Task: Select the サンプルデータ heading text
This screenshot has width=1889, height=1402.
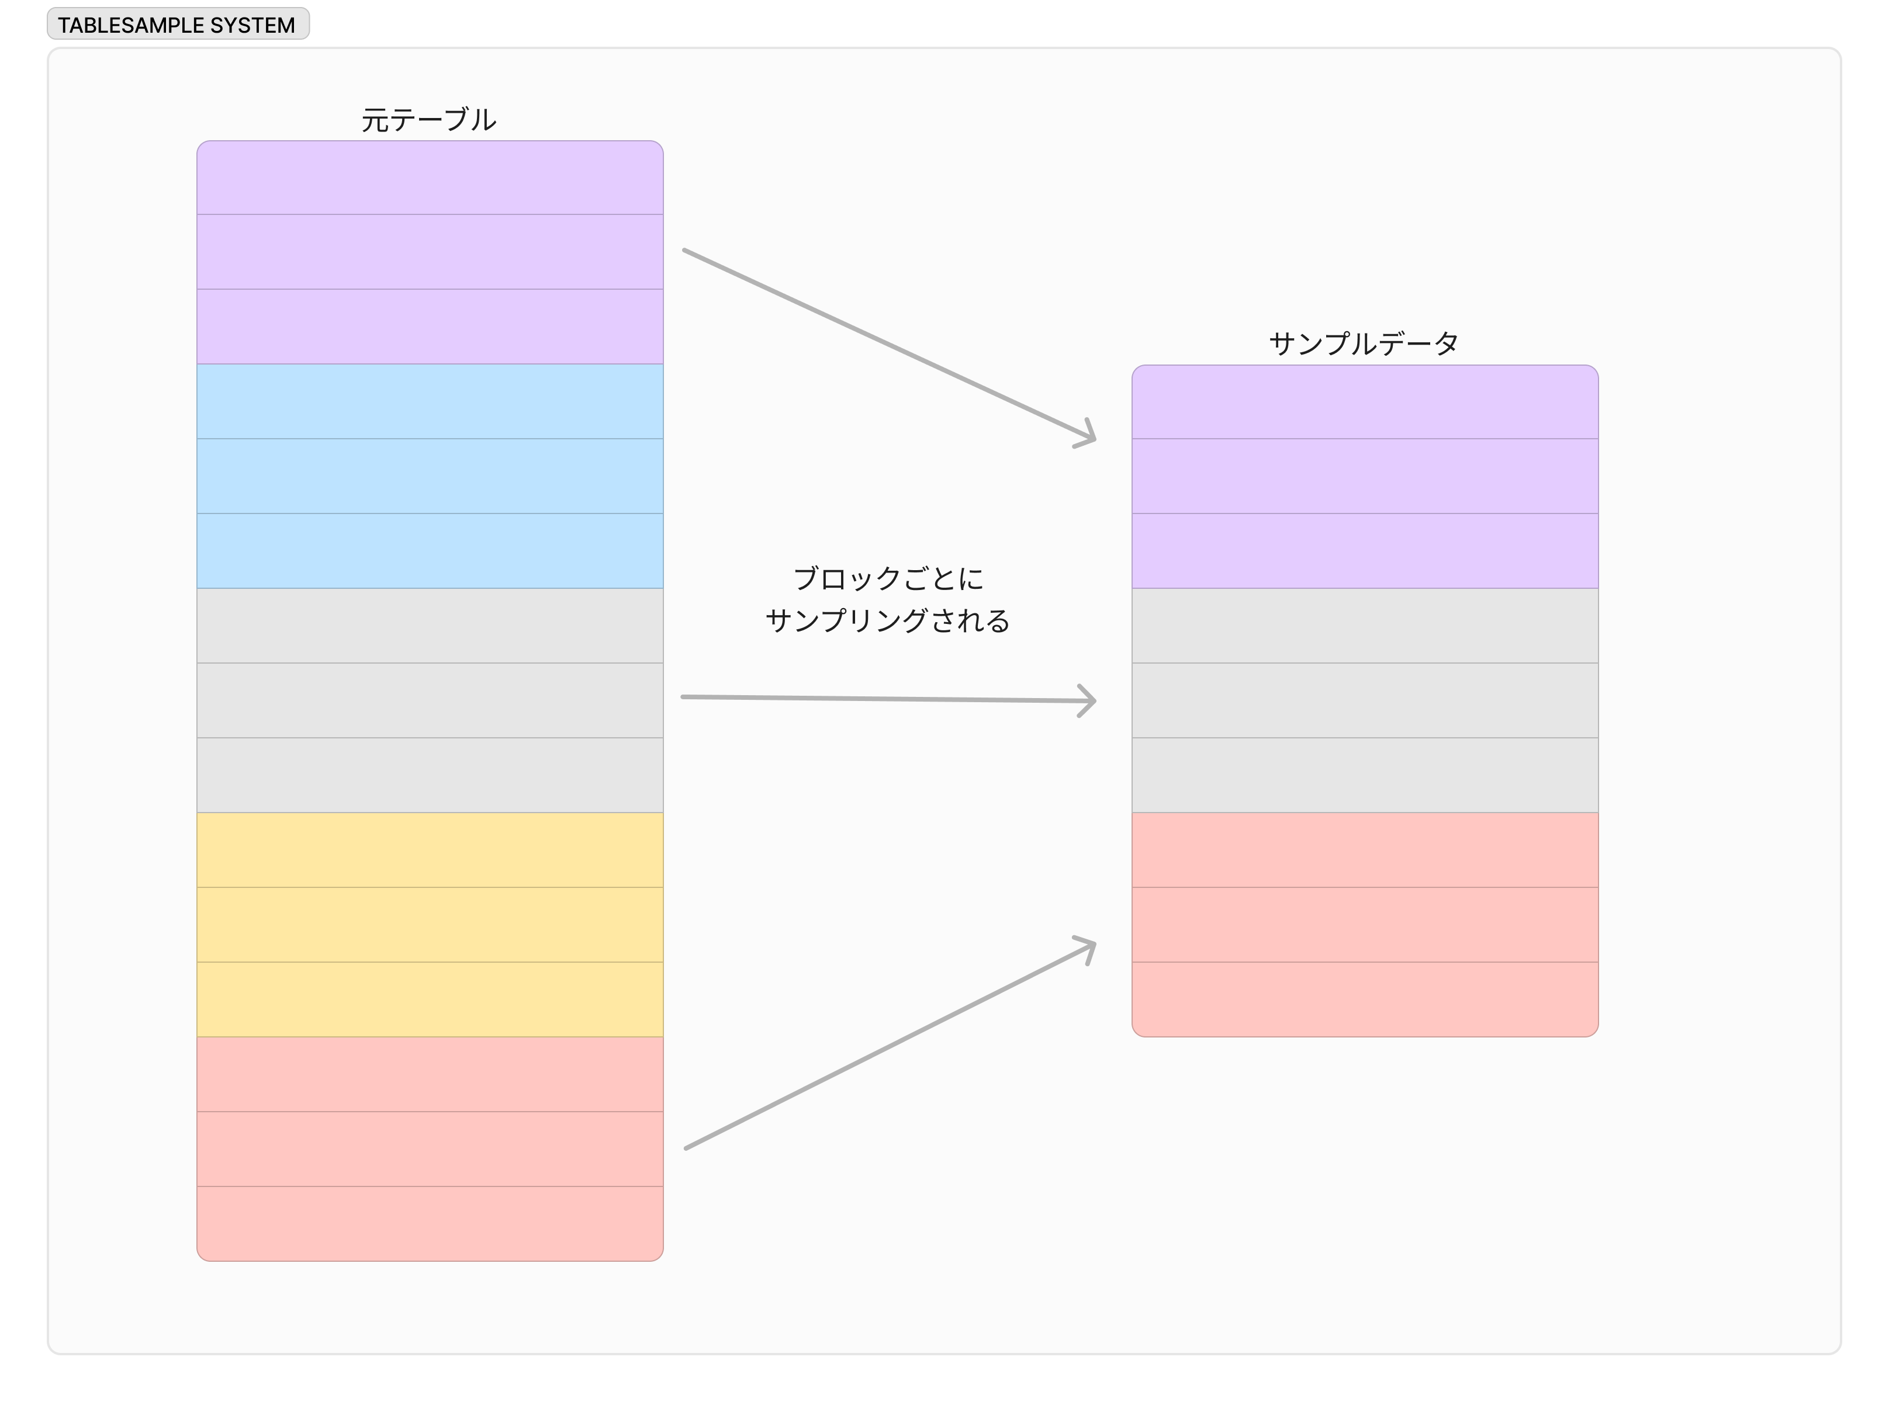Action: point(1364,343)
